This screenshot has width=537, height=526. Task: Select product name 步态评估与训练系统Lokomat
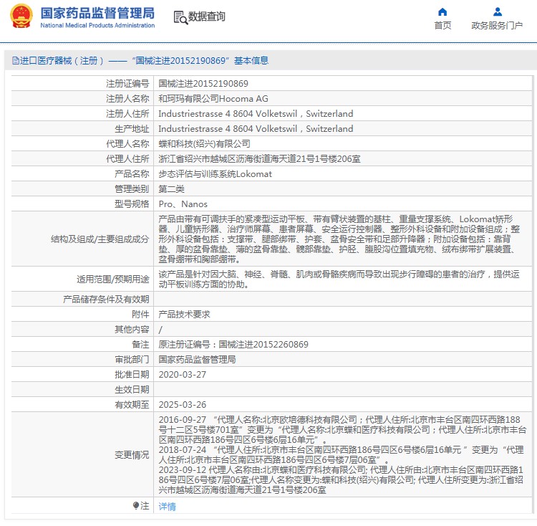click(215, 174)
